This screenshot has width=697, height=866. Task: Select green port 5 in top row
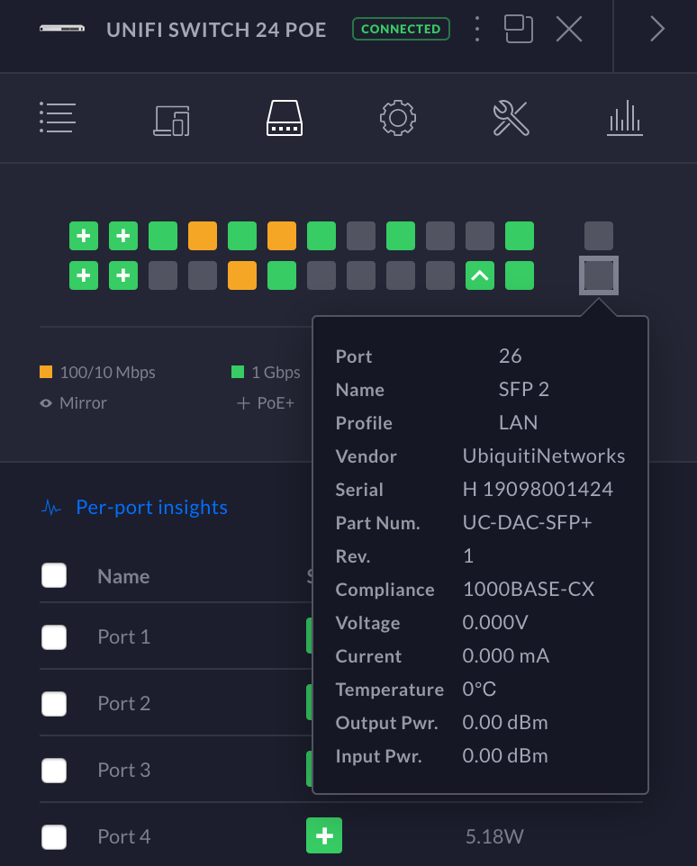coord(163,236)
